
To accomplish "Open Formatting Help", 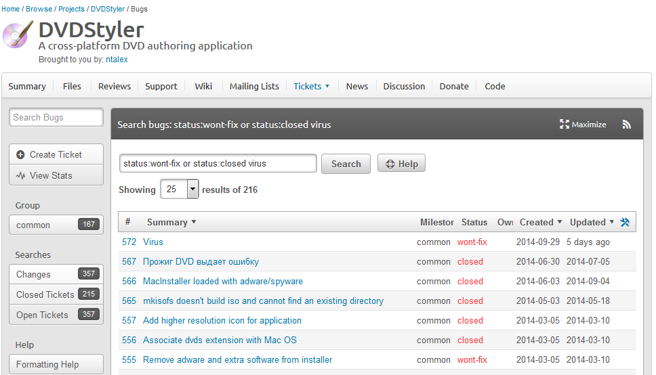I will pos(56,364).
